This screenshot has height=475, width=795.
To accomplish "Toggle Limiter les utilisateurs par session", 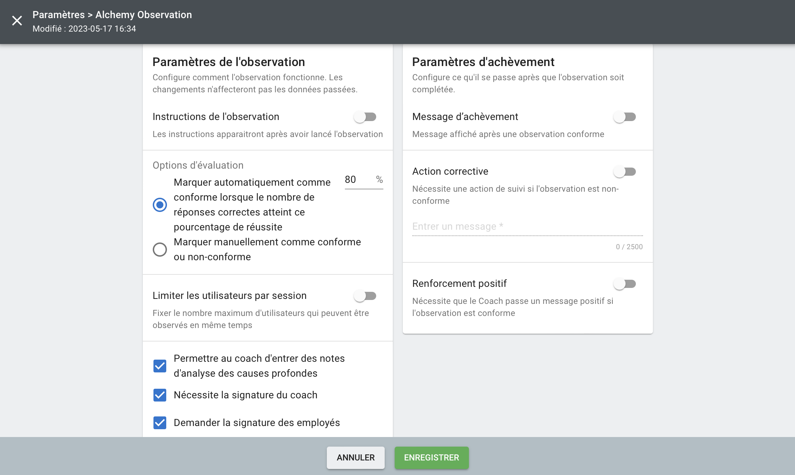I will point(365,296).
